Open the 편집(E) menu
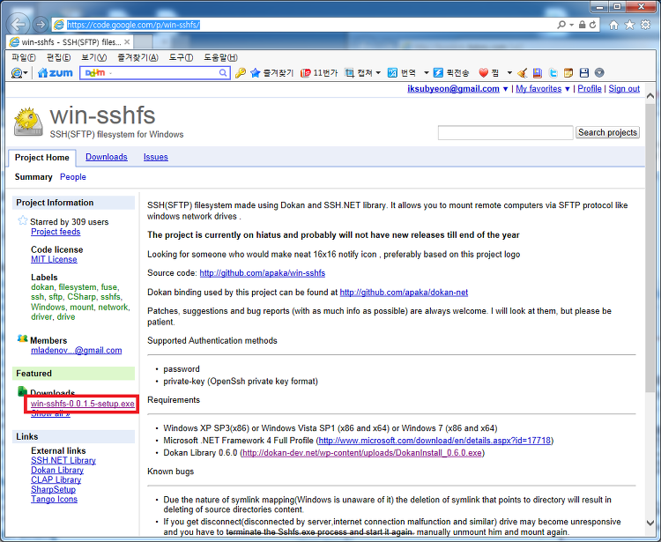 tap(58, 57)
